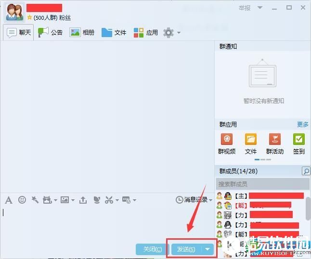Open the orange 文件 folder group app
The image size is (311, 259).
tap(251, 144)
